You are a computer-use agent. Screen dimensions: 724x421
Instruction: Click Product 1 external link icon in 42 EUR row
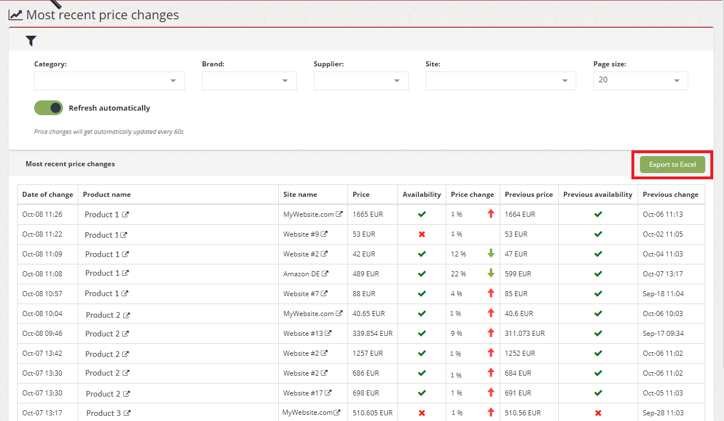pos(125,254)
